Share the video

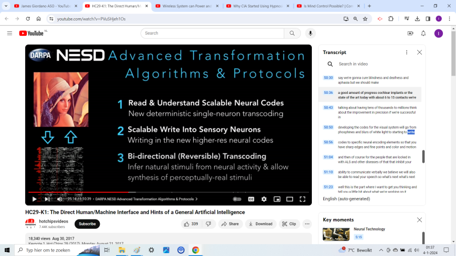(x=230, y=224)
